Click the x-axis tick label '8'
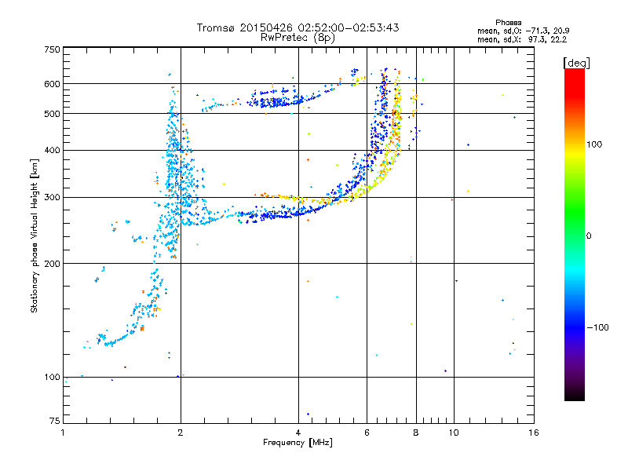628x471 pixels. [x=416, y=433]
